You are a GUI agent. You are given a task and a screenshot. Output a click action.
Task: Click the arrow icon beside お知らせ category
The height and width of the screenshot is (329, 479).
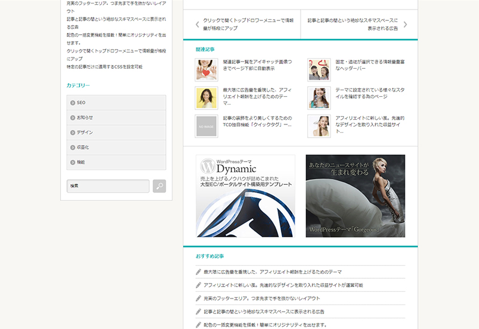coord(72,118)
